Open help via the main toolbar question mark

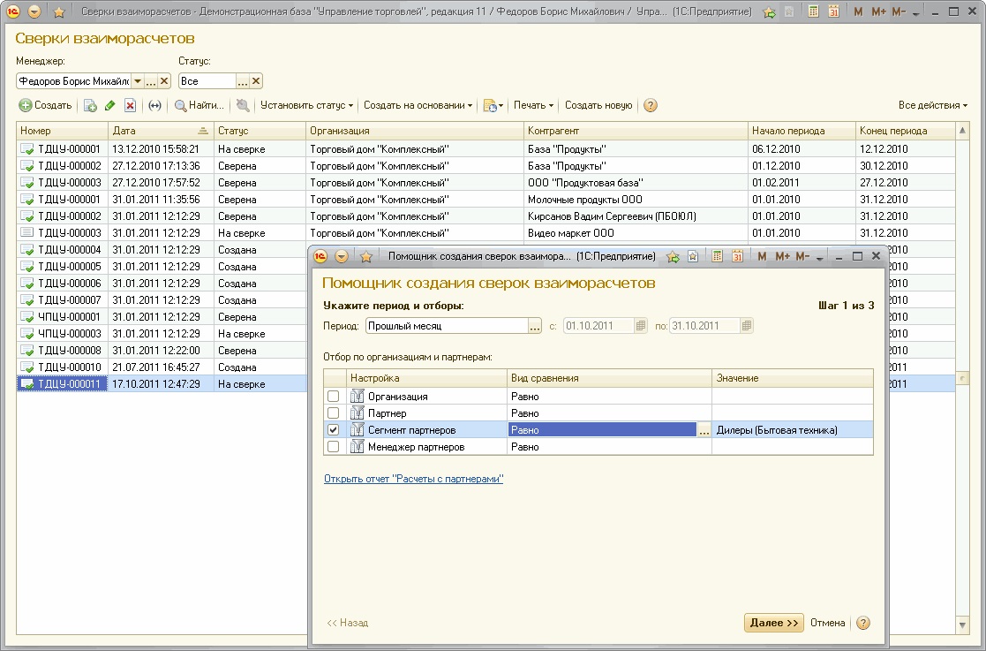[651, 106]
